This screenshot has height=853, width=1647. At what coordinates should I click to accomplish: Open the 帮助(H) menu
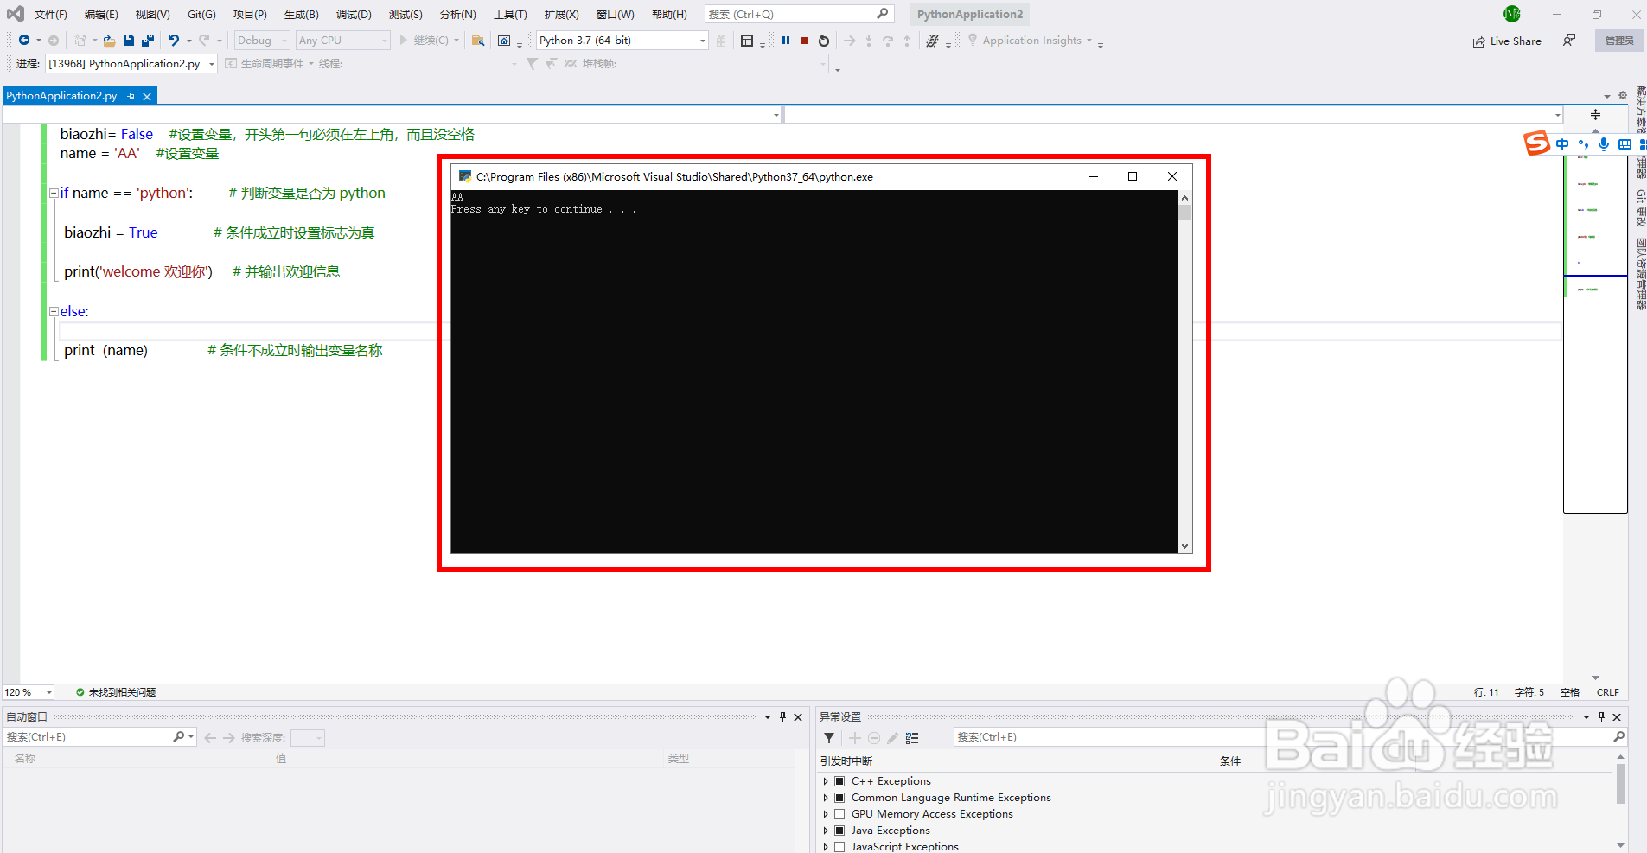(x=669, y=15)
